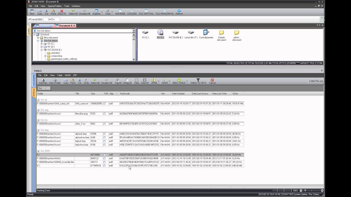Sort by the Date Created column header

[x=181, y=94]
